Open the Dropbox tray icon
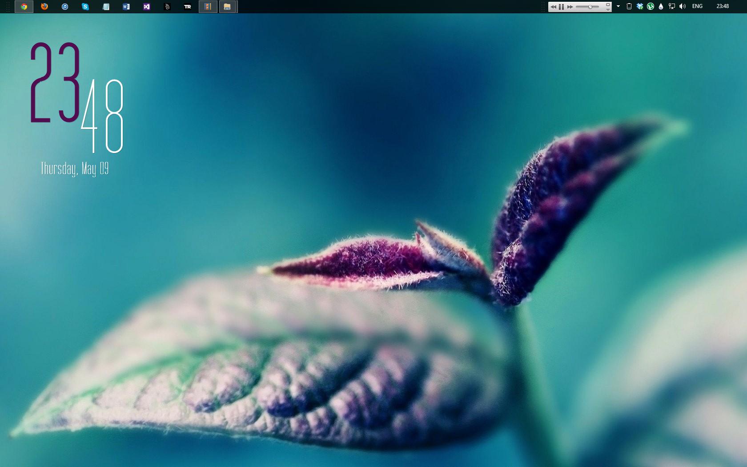 [x=640, y=6]
